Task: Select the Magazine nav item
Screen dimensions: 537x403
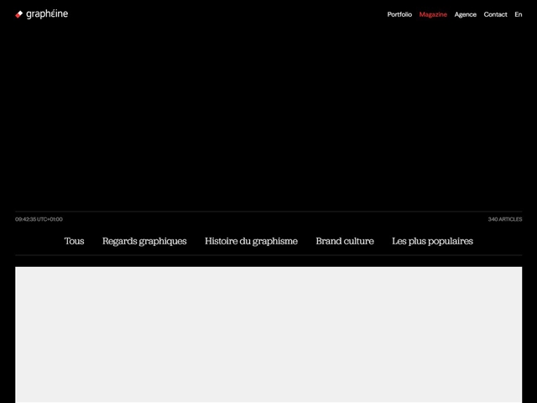Action: [433, 14]
